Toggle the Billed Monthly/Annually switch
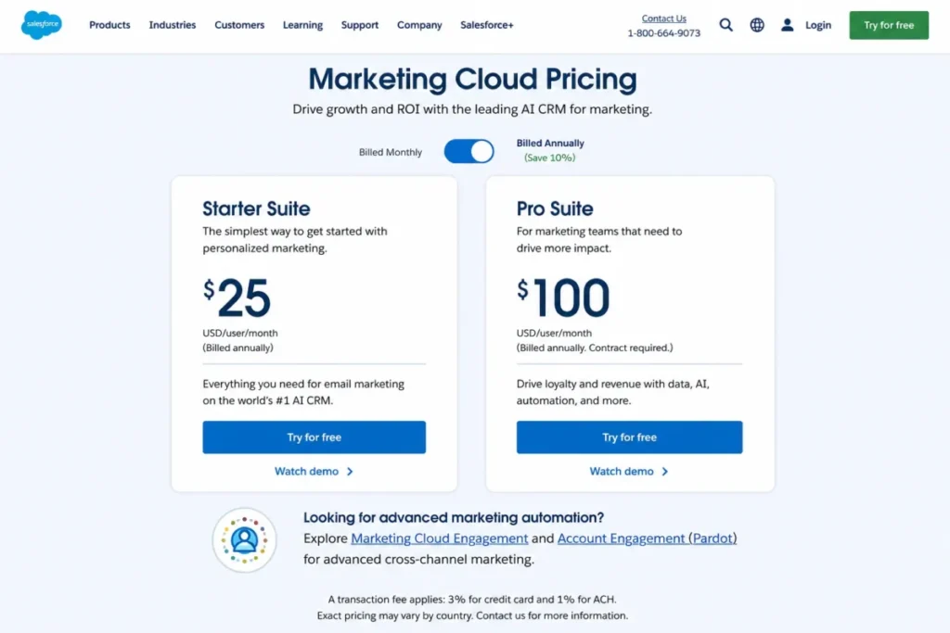This screenshot has width=950, height=633. (x=469, y=151)
